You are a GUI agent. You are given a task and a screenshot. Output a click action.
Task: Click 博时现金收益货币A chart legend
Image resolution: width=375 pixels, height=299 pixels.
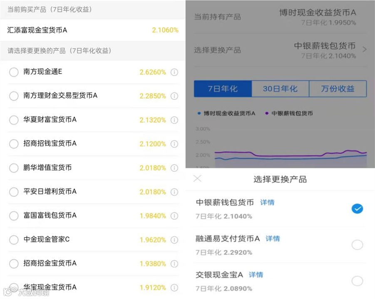(x=226, y=113)
